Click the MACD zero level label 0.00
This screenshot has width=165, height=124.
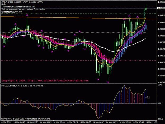[x=159, y=103]
